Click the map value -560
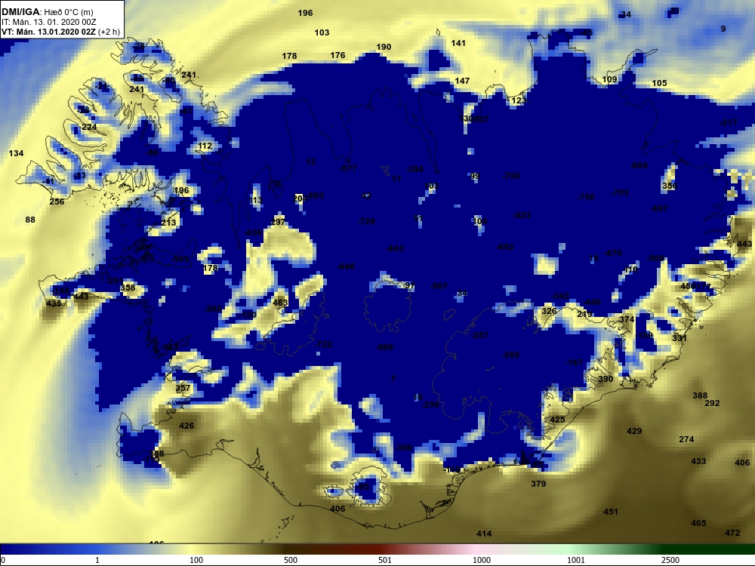This screenshot has width=755, height=566. click(384, 347)
